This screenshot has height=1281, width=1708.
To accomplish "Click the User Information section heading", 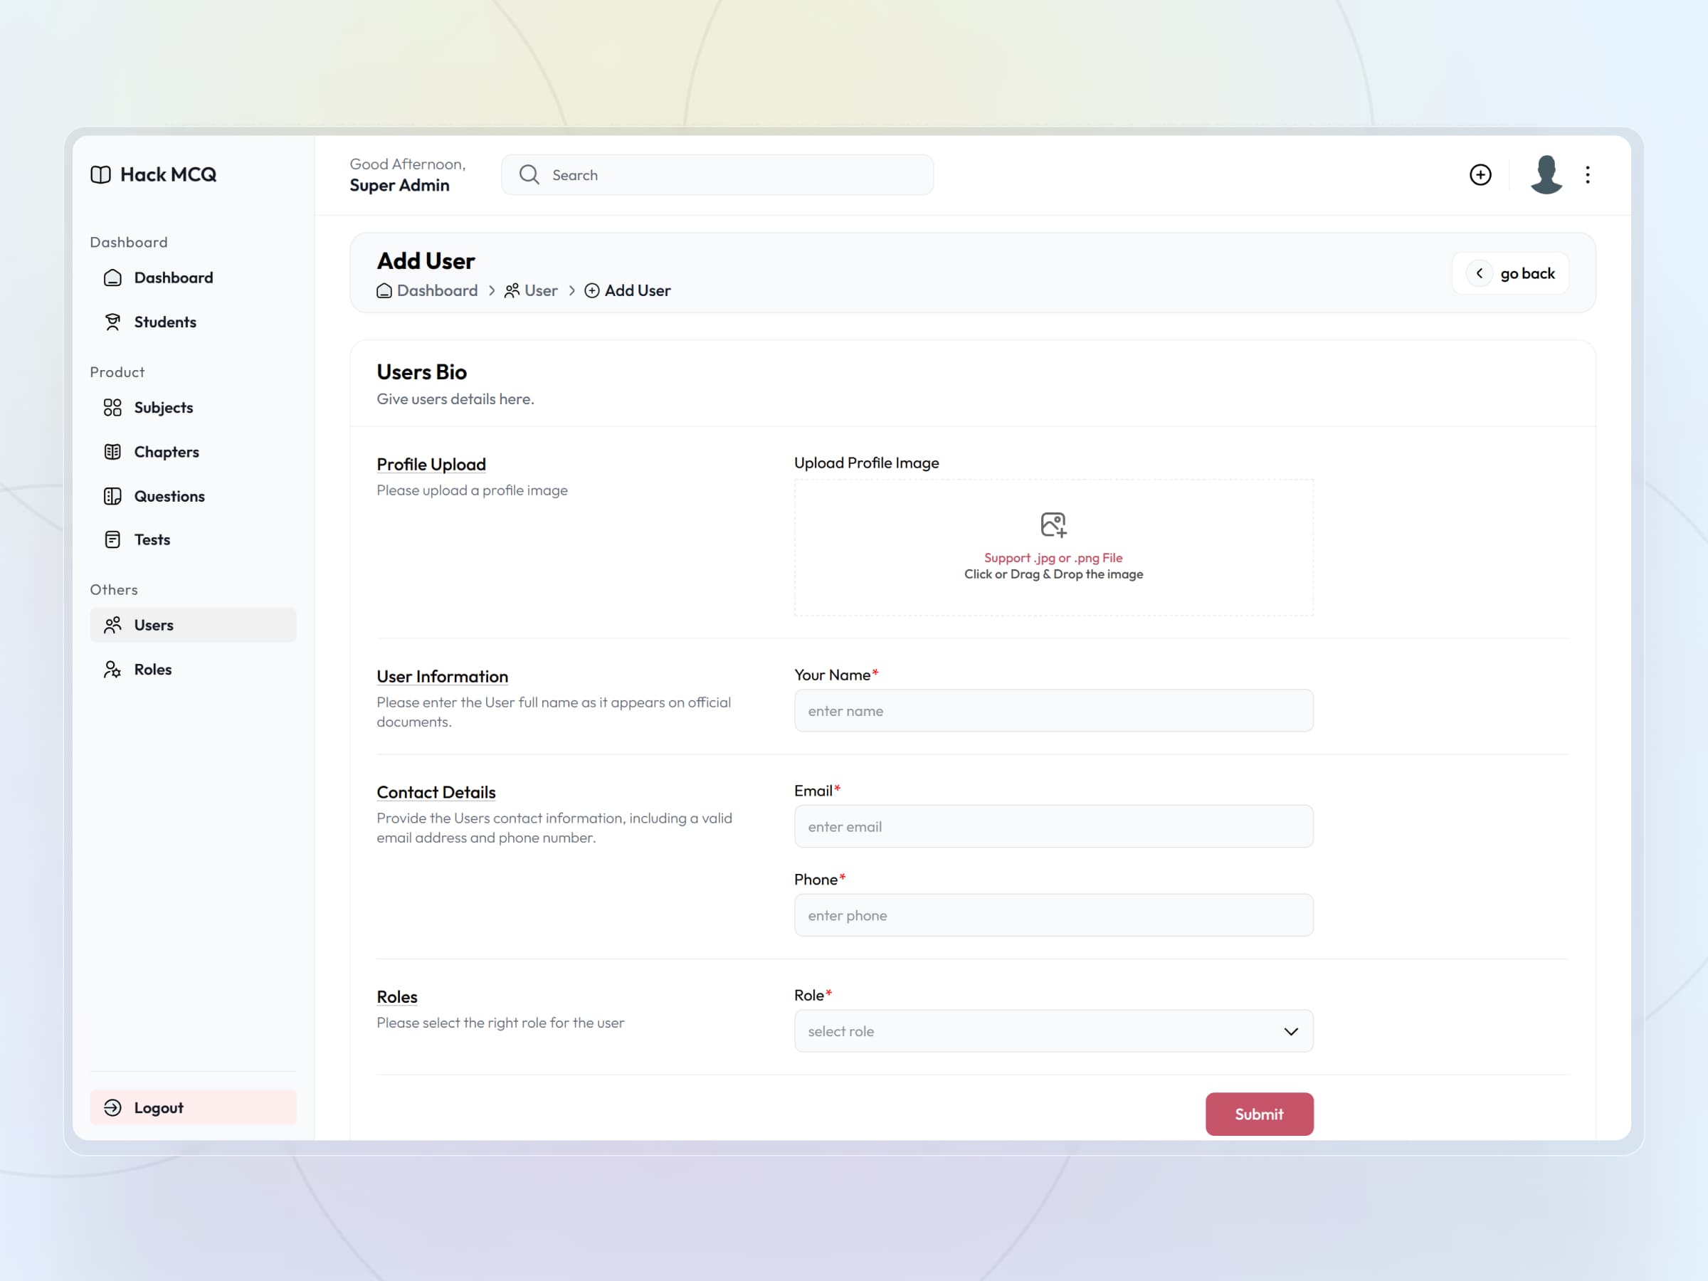I will tap(443, 676).
